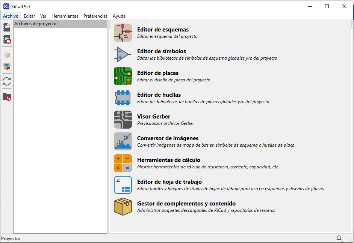Maximize the KiCad 9.0 window
354x243 pixels.
327,6
